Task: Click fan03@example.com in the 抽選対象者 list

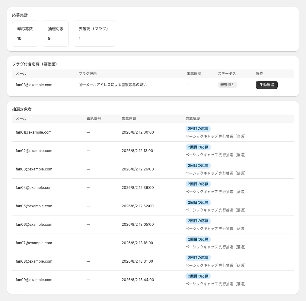Action: coord(34,169)
